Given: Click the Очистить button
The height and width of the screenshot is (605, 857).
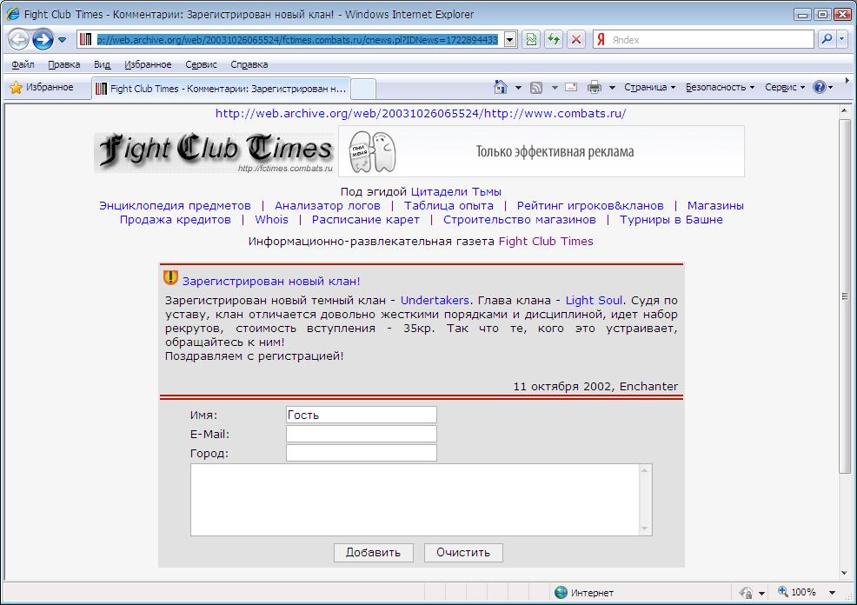Looking at the screenshot, I should (463, 553).
